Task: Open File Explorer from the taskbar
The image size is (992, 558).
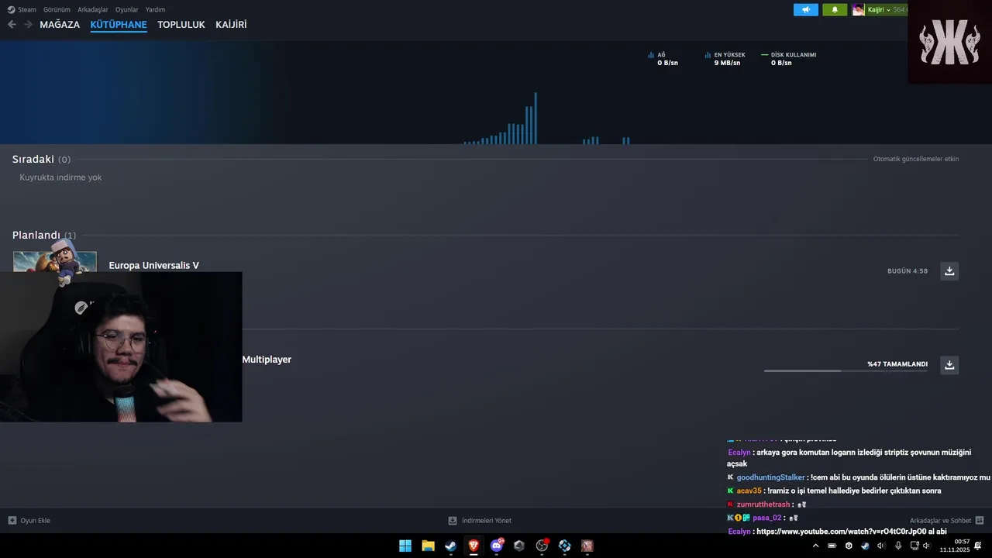Action: pos(428,546)
